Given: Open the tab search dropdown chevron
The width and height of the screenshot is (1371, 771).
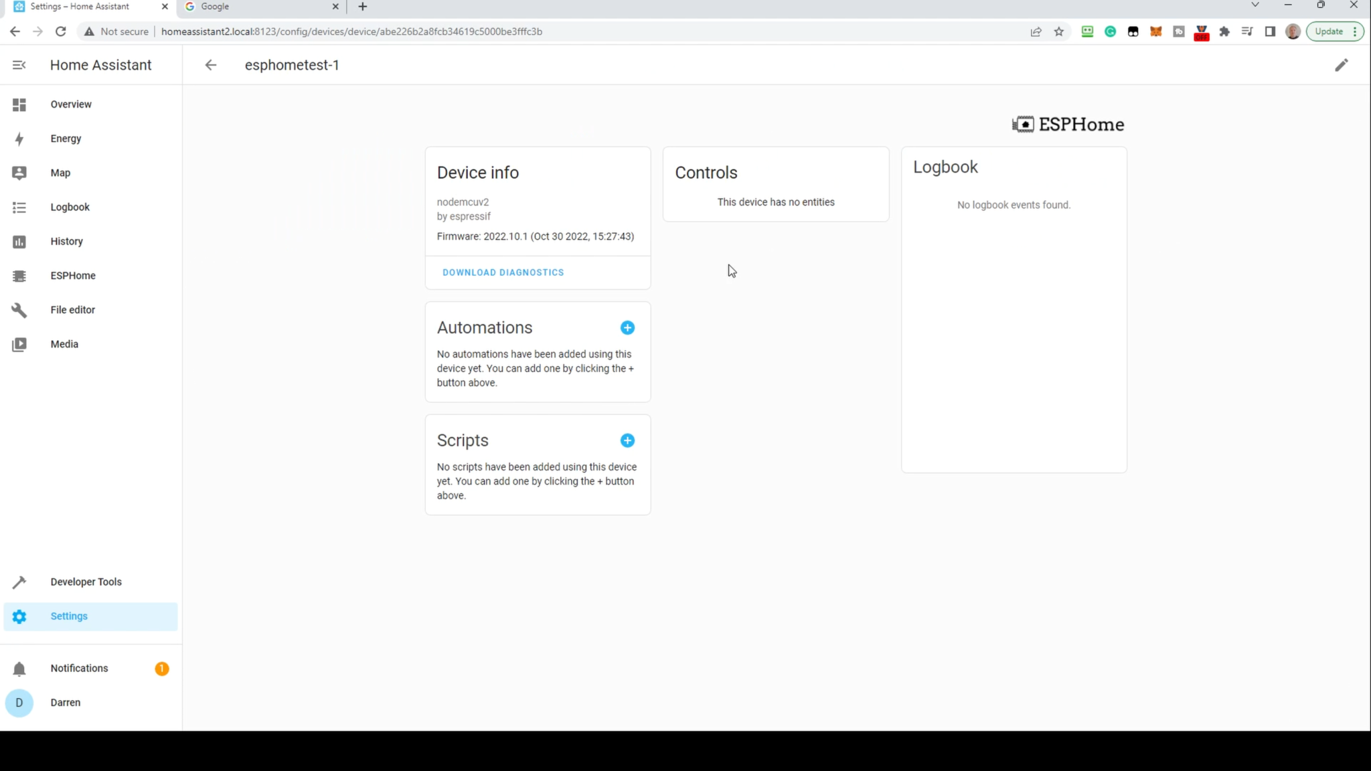Looking at the screenshot, I should (x=1255, y=5).
